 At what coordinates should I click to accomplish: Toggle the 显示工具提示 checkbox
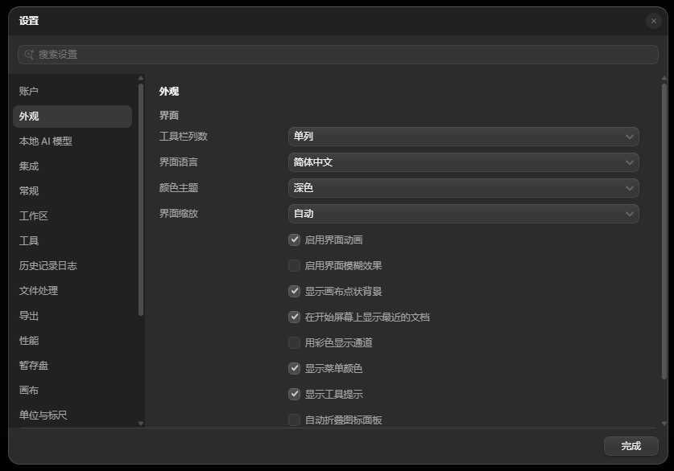click(x=294, y=394)
